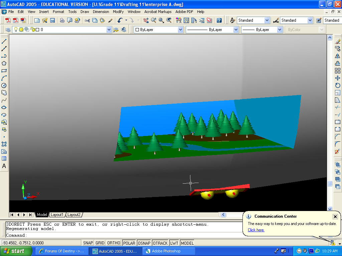
Task: Open the Layer Properties Manager icon
Action: coord(8,30)
